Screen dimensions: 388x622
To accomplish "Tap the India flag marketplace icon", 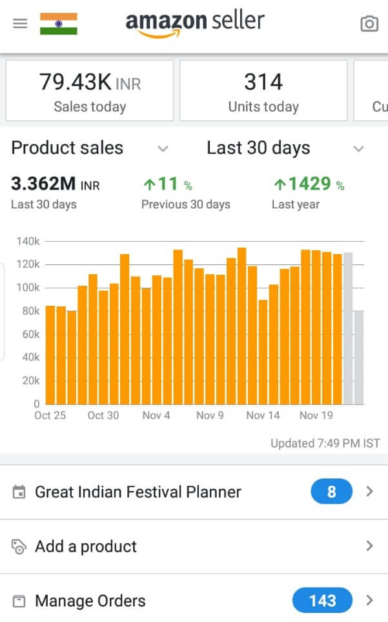I will [58, 23].
